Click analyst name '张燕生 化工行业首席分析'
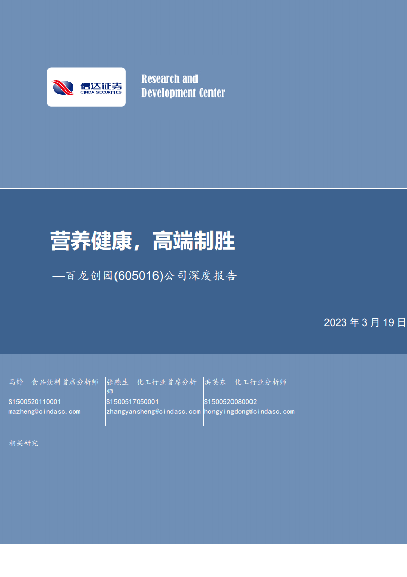This screenshot has width=407, height=577. click(x=152, y=382)
